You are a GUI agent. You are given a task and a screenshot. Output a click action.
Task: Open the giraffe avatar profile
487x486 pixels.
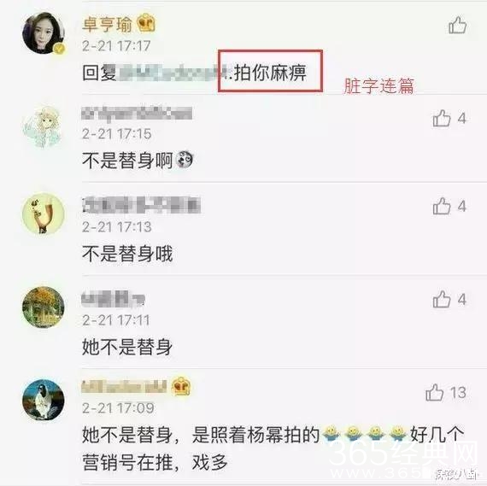point(44,214)
